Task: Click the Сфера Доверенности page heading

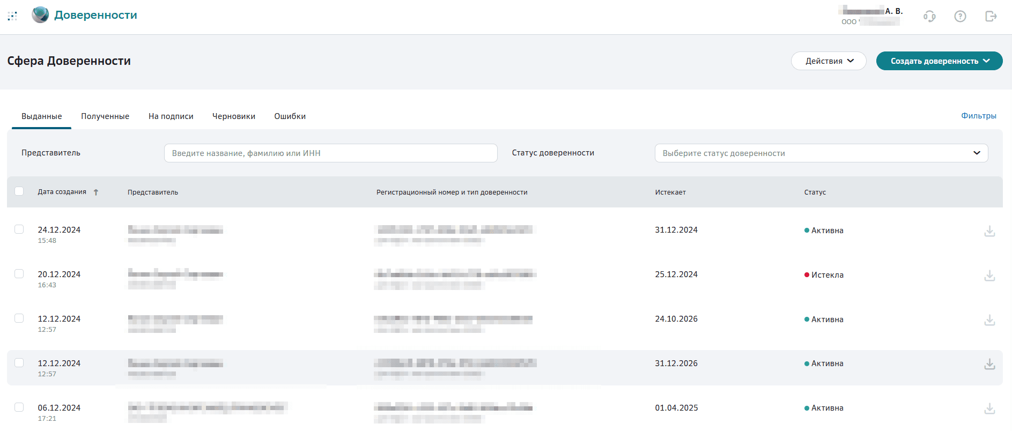Action: click(x=69, y=61)
